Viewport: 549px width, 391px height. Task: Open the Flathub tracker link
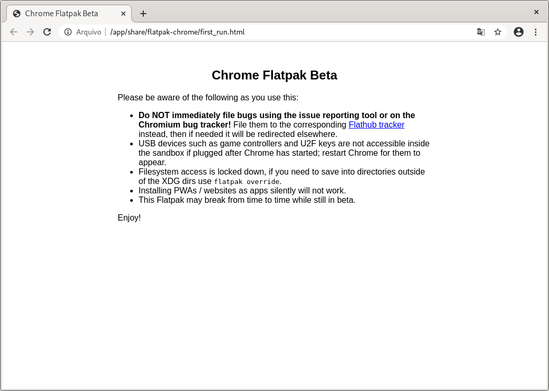(x=376, y=124)
